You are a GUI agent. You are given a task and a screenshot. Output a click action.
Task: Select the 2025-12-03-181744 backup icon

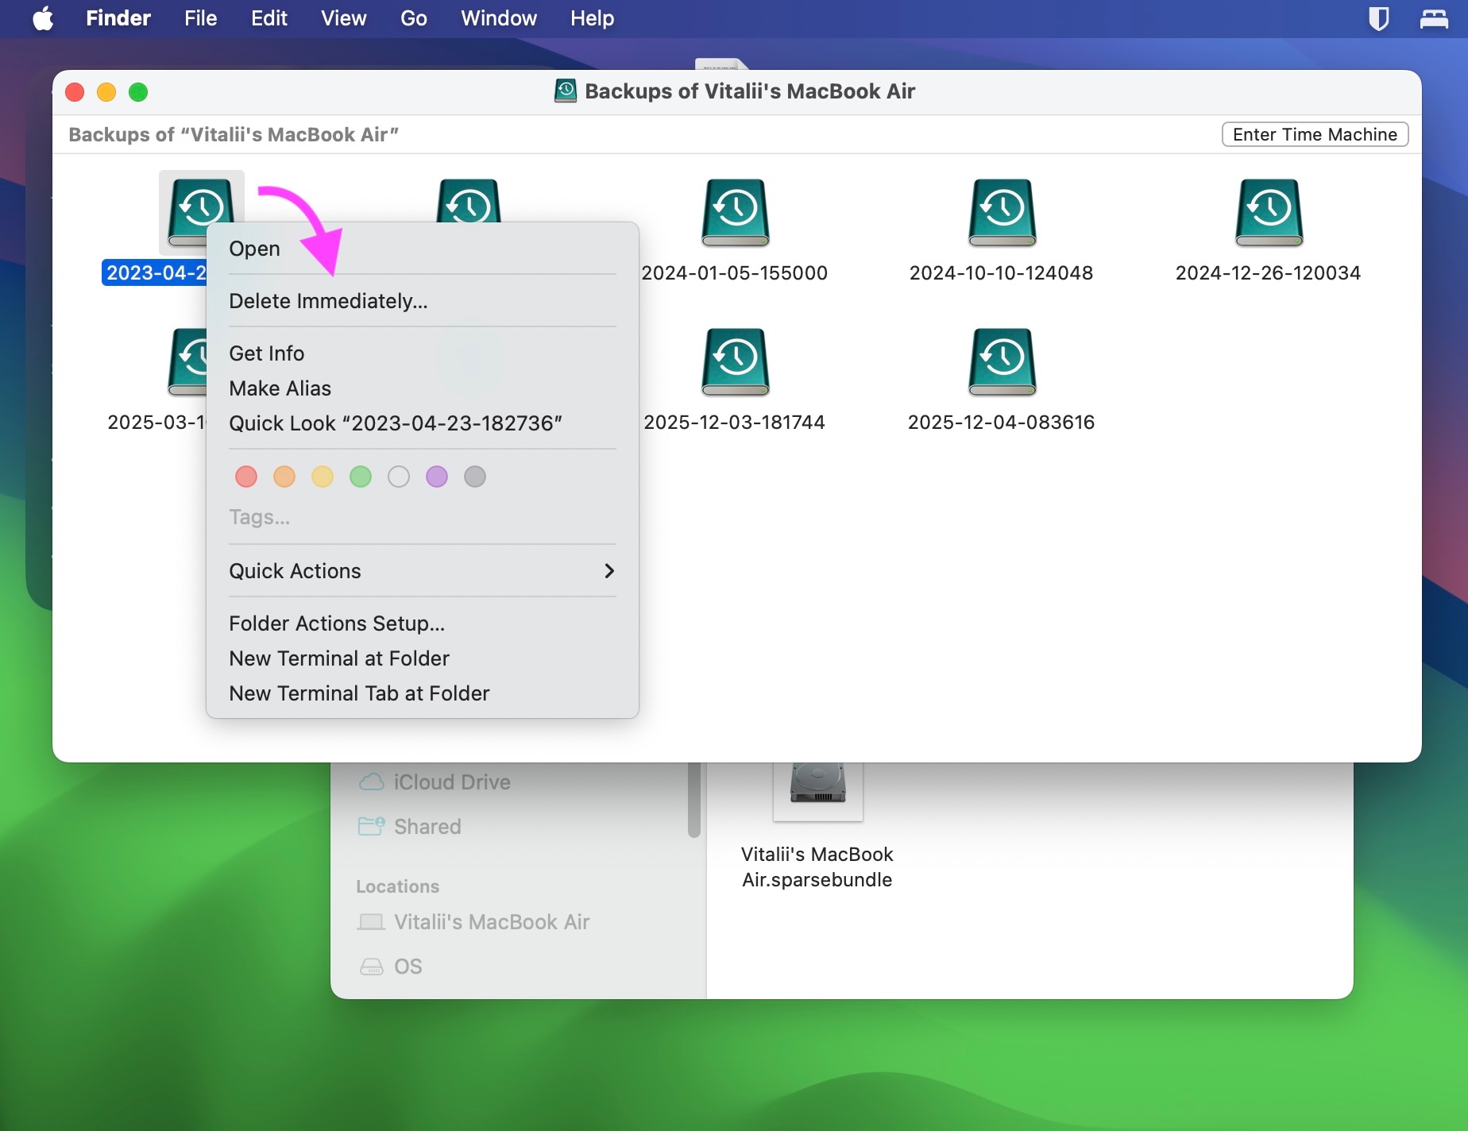pyautogui.click(x=735, y=361)
